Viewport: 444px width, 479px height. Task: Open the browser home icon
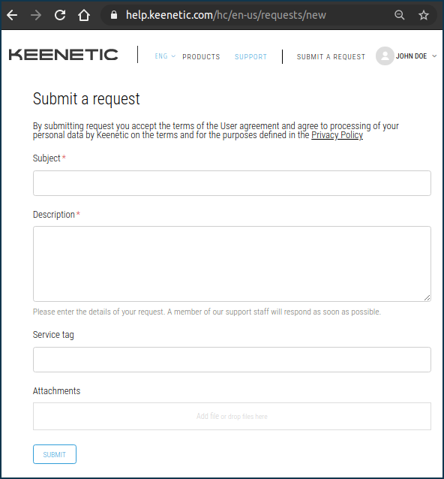coord(83,15)
